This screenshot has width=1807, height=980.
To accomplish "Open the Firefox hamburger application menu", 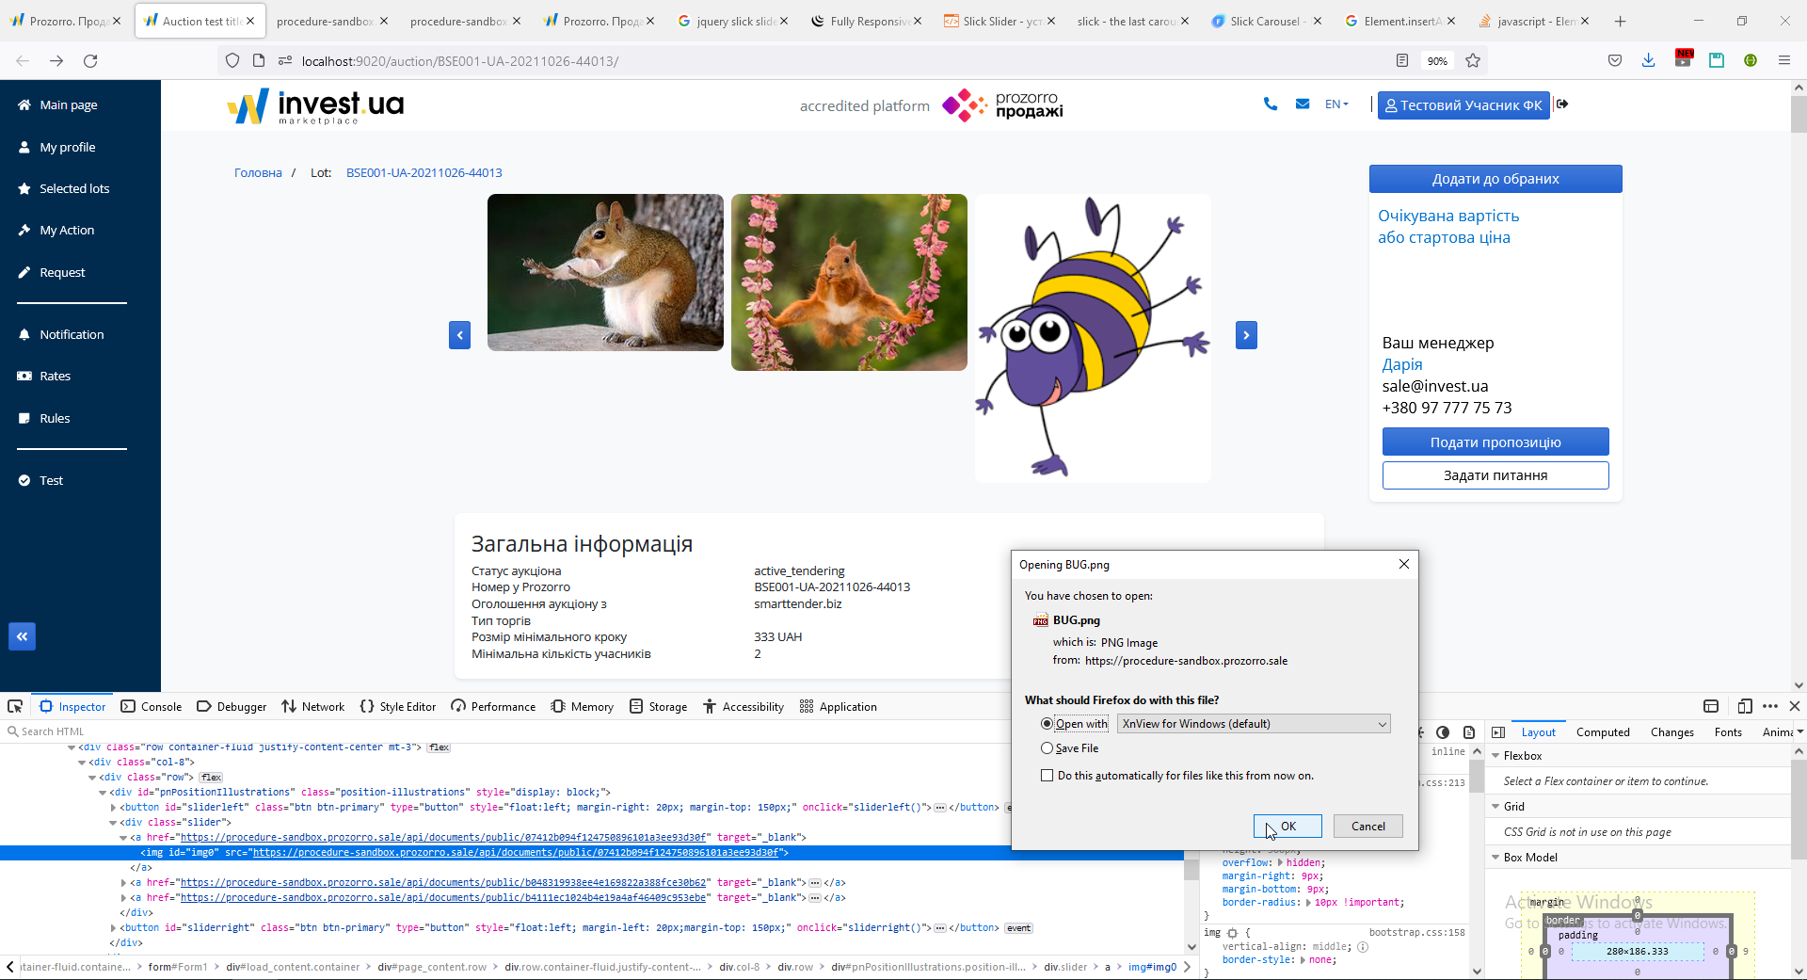I will point(1784,60).
